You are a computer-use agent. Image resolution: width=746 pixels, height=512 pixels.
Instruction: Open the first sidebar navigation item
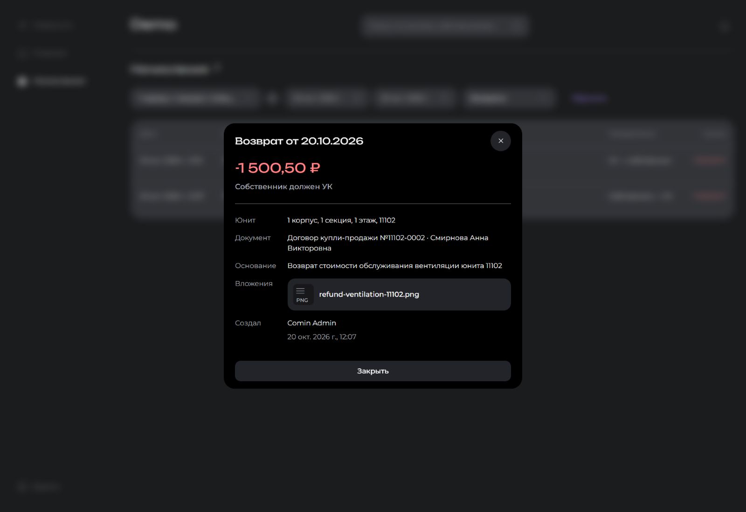pos(46,25)
